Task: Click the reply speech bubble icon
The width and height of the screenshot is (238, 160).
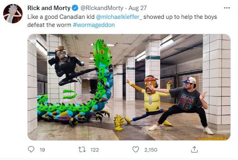Action: [x=31, y=150]
